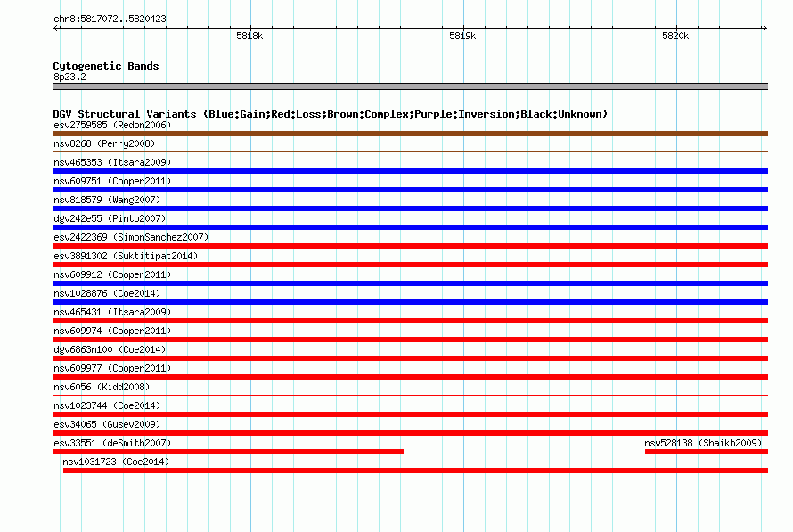Click the grey 8p23.2 cytogenetic band bar

410,86
